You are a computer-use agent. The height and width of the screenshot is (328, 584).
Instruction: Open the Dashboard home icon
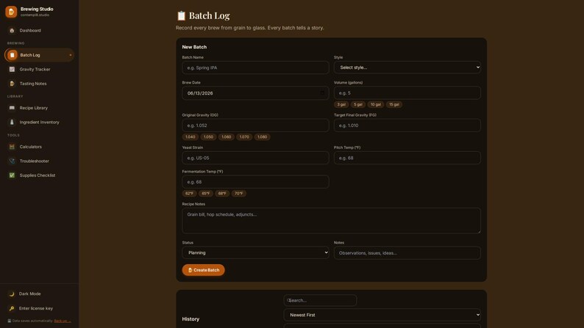click(x=12, y=31)
